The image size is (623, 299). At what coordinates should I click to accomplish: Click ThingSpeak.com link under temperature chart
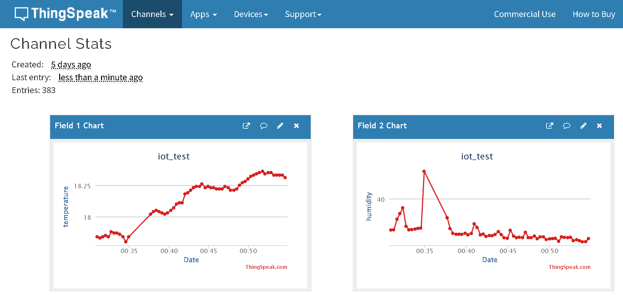(266, 267)
